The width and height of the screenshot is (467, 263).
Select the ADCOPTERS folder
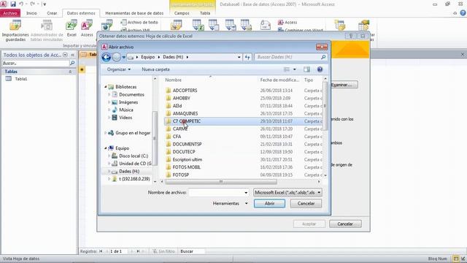point(185,91)
